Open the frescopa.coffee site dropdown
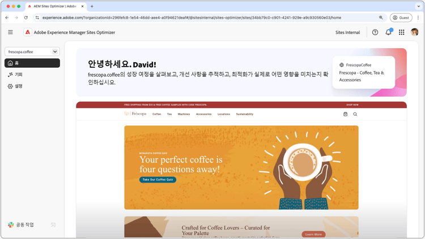 (32, 51)
